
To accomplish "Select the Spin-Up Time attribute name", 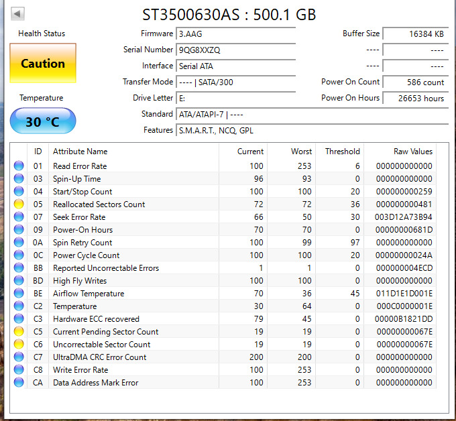I will pos(76,179).
